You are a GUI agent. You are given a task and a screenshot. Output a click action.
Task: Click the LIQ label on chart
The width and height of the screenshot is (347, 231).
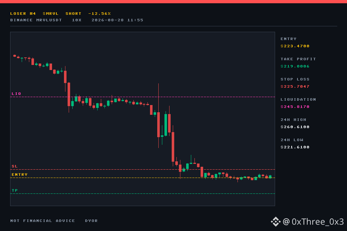point(16,94)
